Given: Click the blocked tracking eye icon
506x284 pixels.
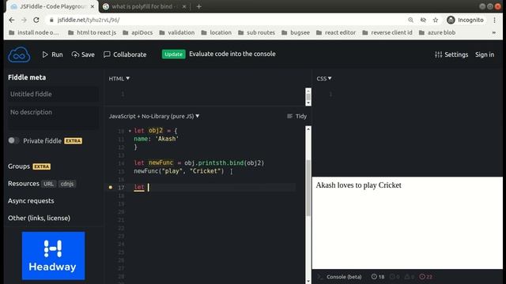Looking at the screenshot, I should tap(423, 20).
